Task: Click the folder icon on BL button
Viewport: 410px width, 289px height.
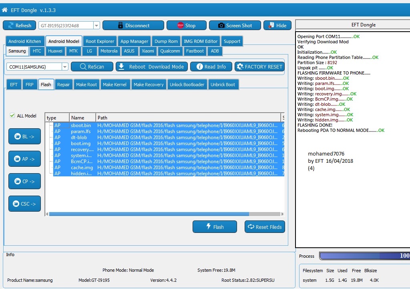Action: click(x=18, y=136)
